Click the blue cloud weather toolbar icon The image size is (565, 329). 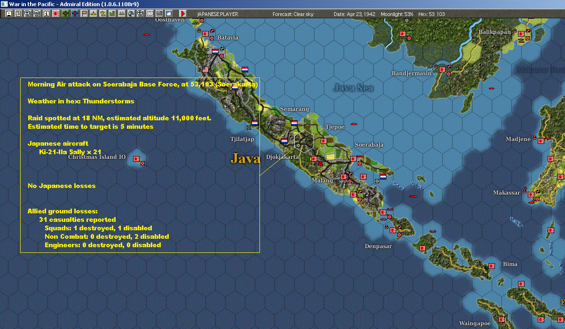coord(169,14)
